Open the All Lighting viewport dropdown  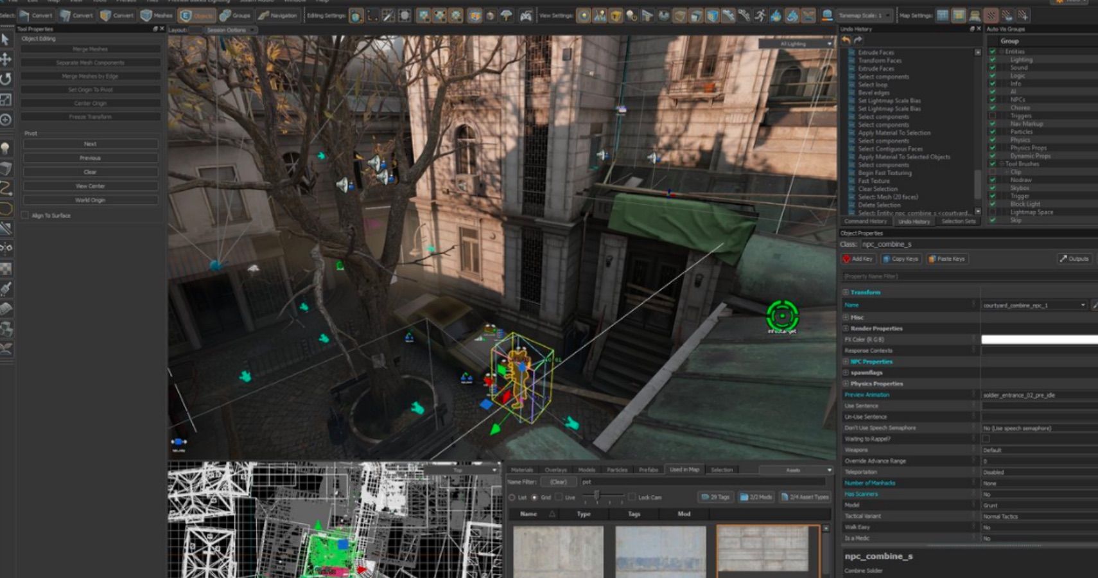(x=796, y=44)
